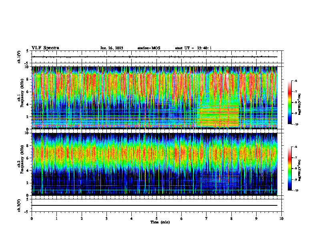This screenshot has width=317, height=245.
Task: Click time axis tick label "9"
Action: point(256,219)
